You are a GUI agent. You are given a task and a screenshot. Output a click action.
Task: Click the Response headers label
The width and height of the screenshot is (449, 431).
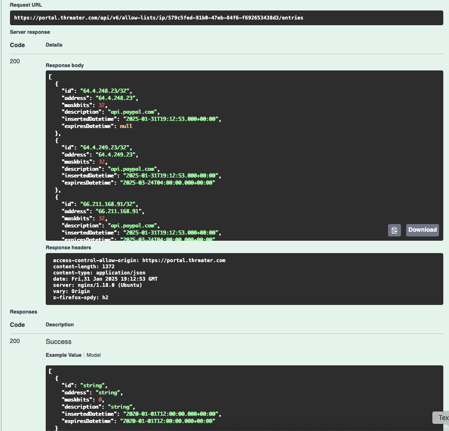click(x=69, y=247)
